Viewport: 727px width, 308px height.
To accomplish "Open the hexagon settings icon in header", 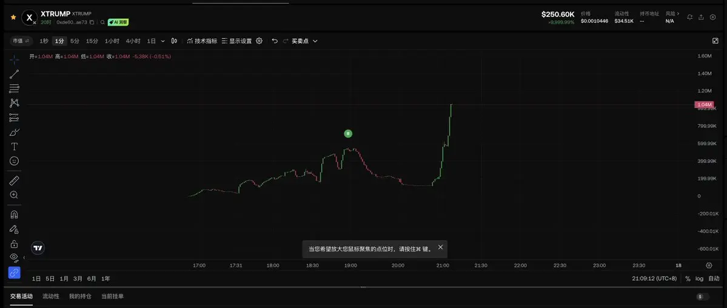I will coord(712,17).
